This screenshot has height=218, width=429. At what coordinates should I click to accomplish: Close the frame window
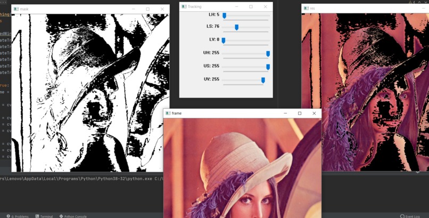tap(314, 113)
